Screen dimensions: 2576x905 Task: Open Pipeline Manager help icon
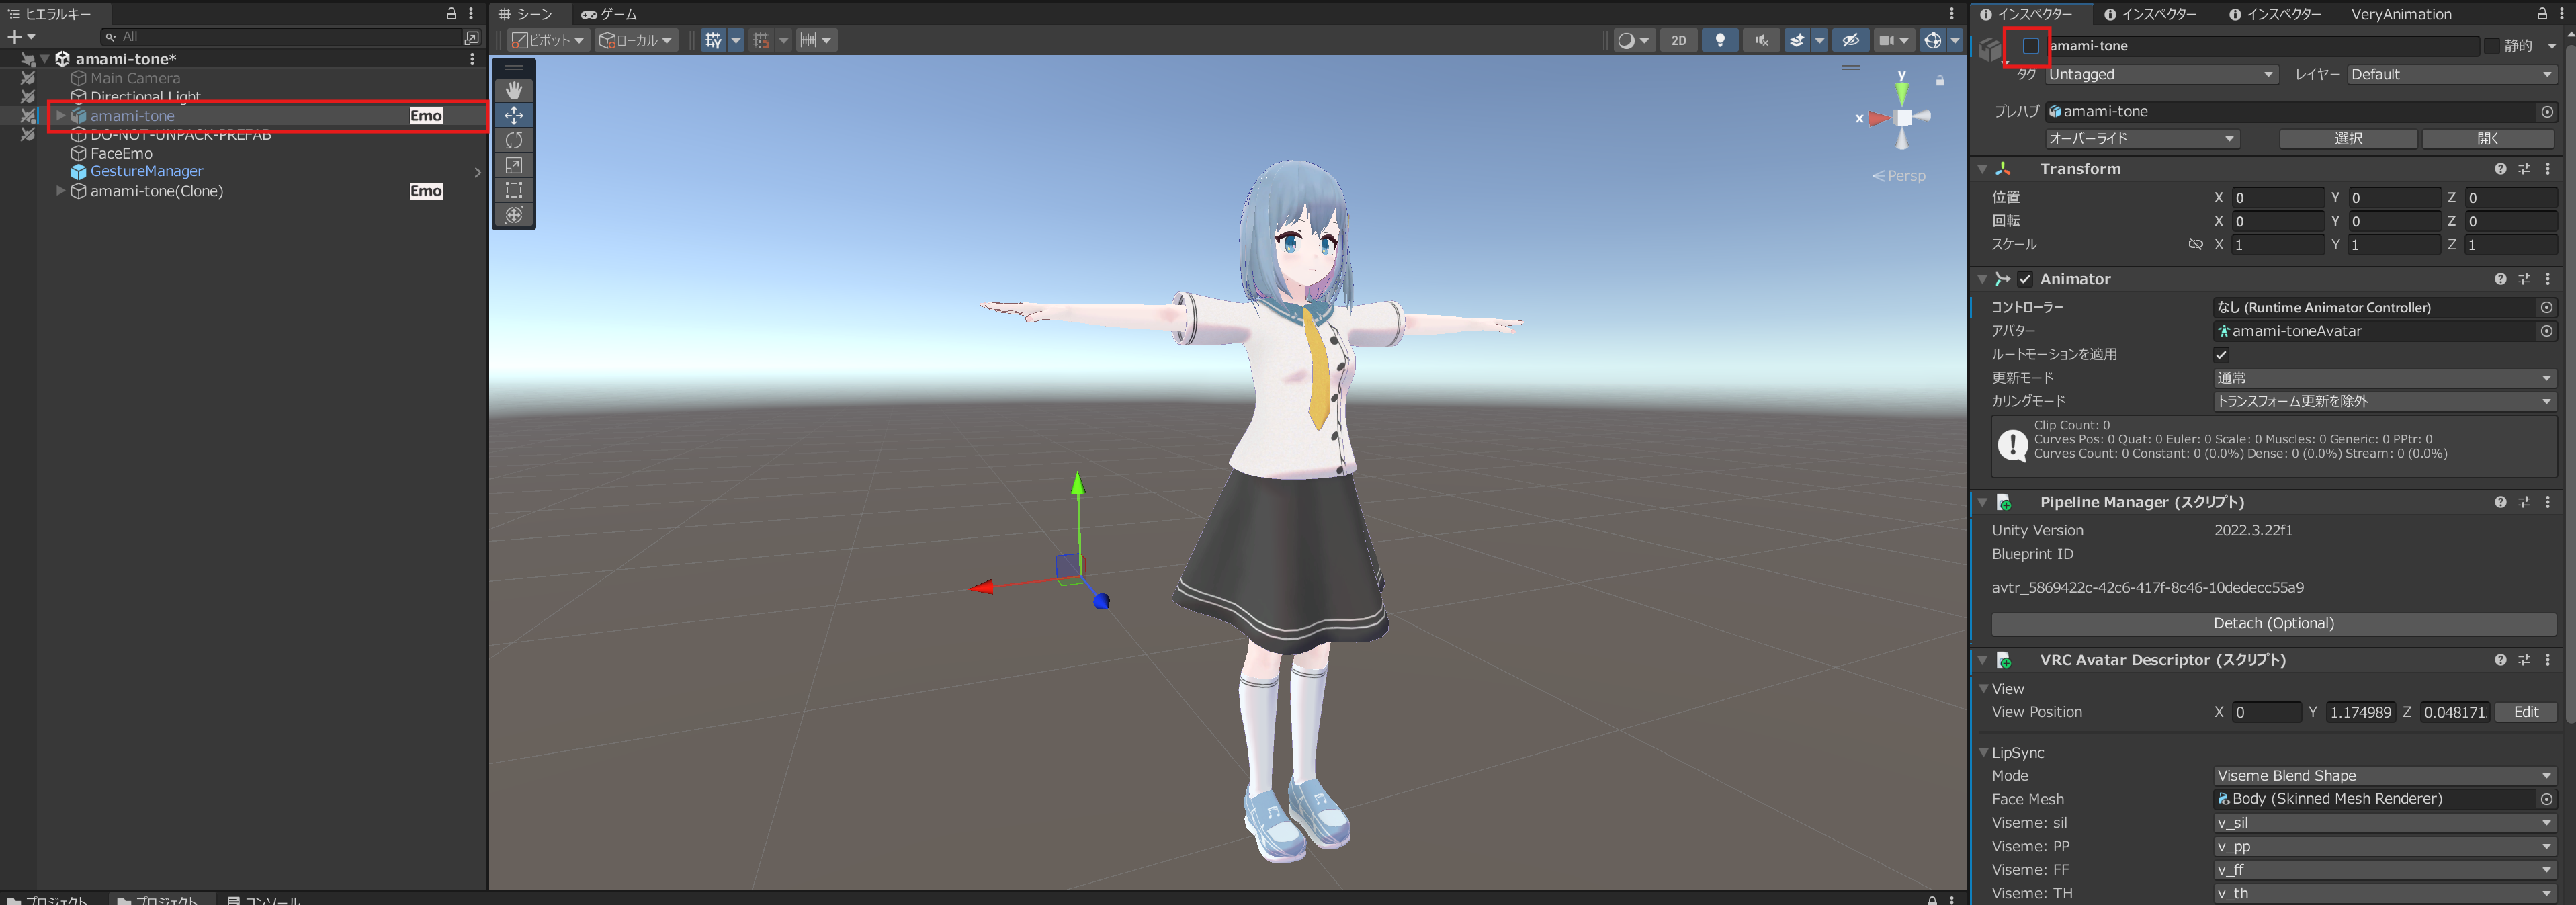(x=2500, y=503)
